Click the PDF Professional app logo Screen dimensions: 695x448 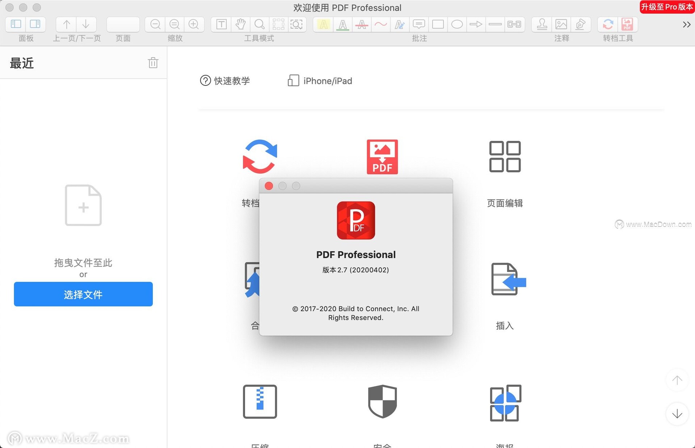click(x=356, y=220)
